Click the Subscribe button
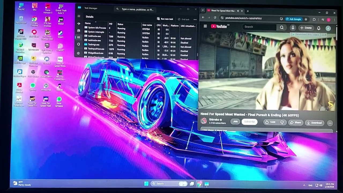Image resolution: width=343 pixels, height=193 pixels. tap(249, 122)
